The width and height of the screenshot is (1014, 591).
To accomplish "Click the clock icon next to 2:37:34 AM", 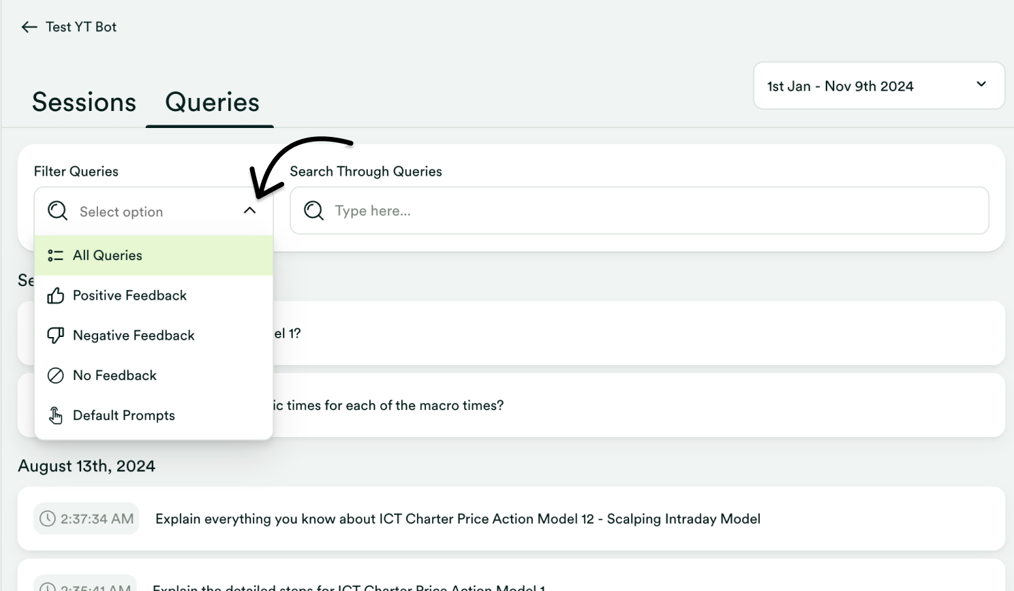I will coord(47,518).
